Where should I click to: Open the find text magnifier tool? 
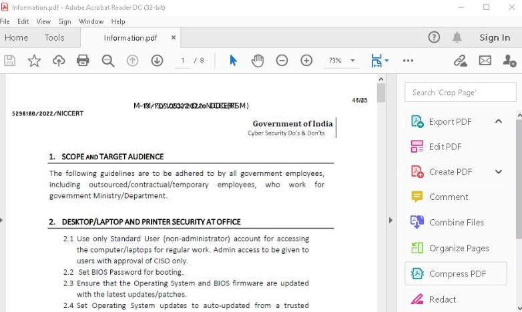108,61
